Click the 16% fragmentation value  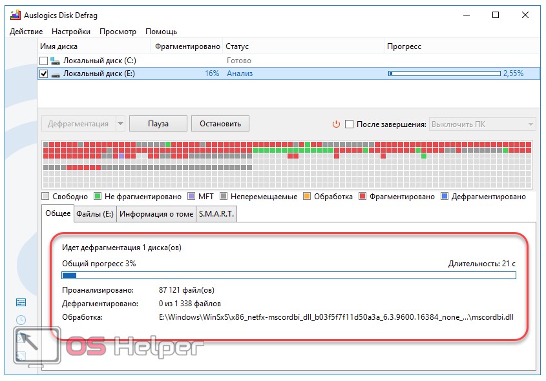(212, 73)
